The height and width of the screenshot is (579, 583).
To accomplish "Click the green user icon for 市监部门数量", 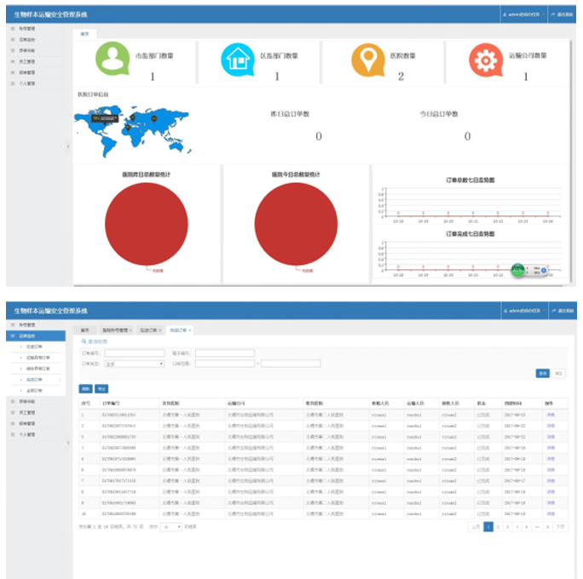I will click(113, 59).
